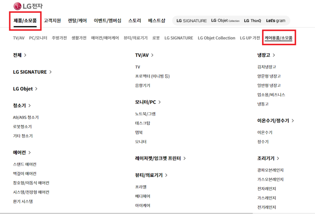The image size is (315, 214).
Task: Open the 프라엘 link
Action: pyautogui.click(x=141, y=187)
